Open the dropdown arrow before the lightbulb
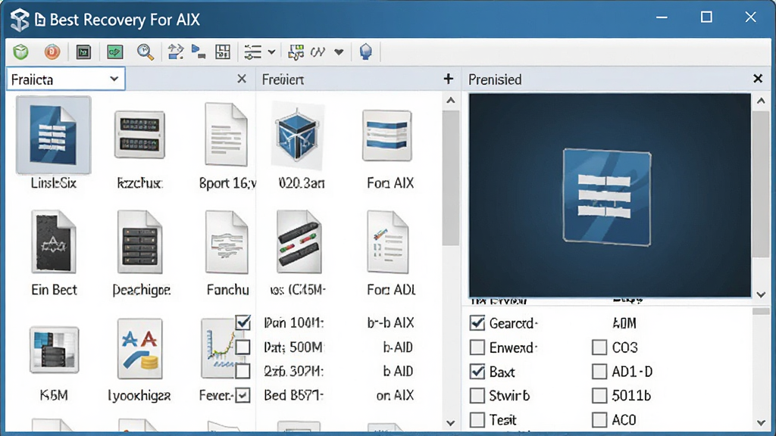The height and width of the screenshot is (436, 776). (x=339, y=52)
